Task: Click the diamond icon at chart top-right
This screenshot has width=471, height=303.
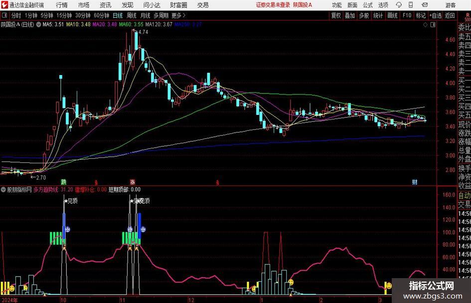Action: pyautogui.click(x=425, y=25)
